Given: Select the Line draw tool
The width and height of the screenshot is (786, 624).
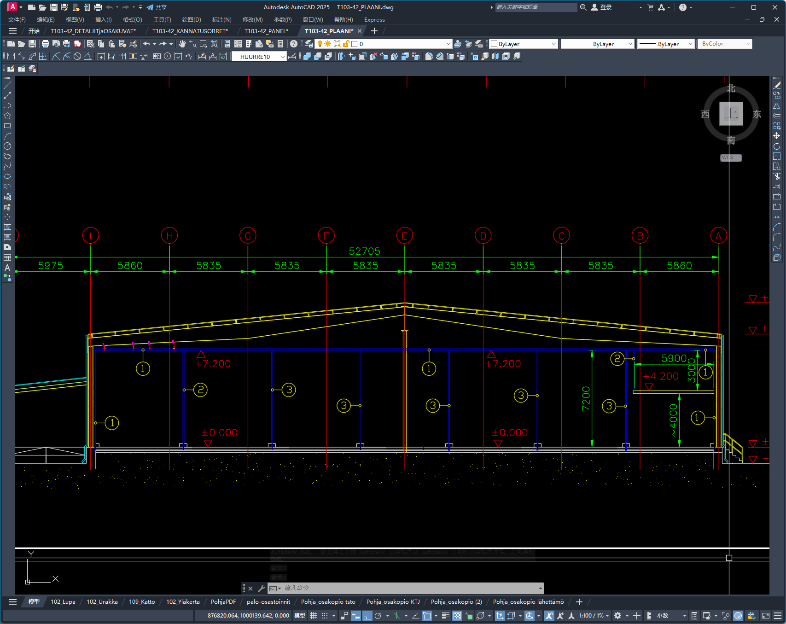Looking at the screenshot, I should click(7, 85).
